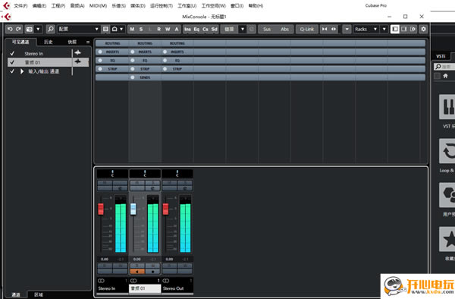Enable Sus link mode
The width and height of the screenshot is (455, 299).
tap(267, 29)
